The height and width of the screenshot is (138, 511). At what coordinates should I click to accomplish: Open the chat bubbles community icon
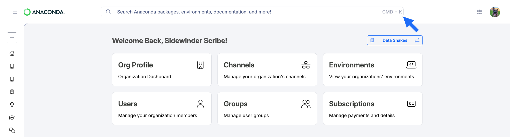pos(12,130)
